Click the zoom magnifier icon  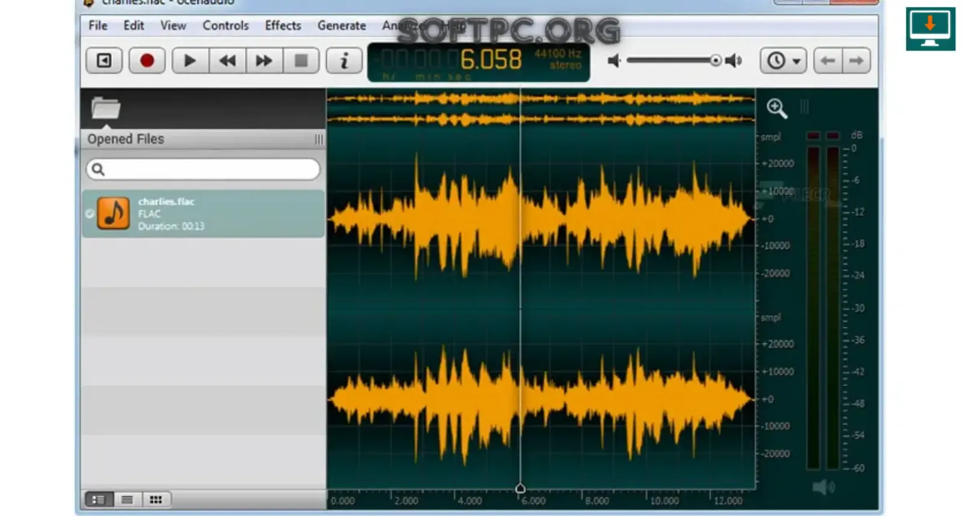coord(776,108)
